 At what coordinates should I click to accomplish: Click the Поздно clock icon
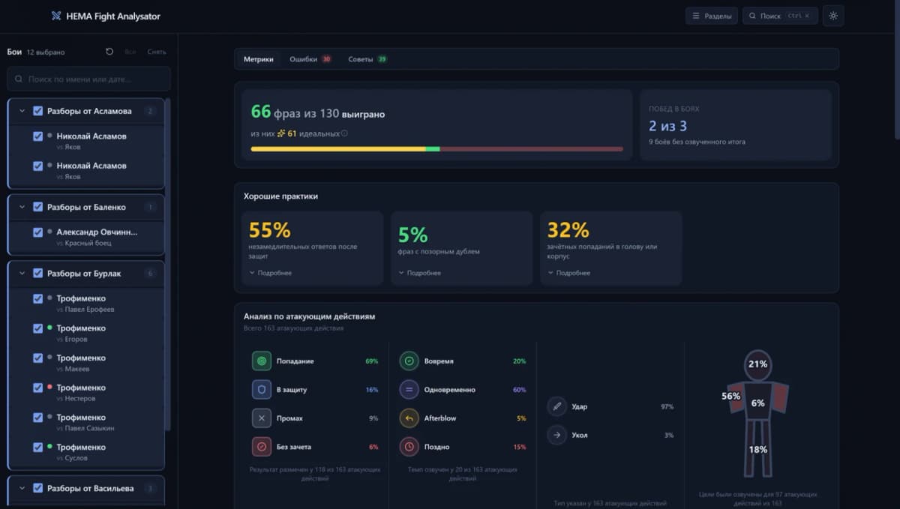(x=409, y=447)
